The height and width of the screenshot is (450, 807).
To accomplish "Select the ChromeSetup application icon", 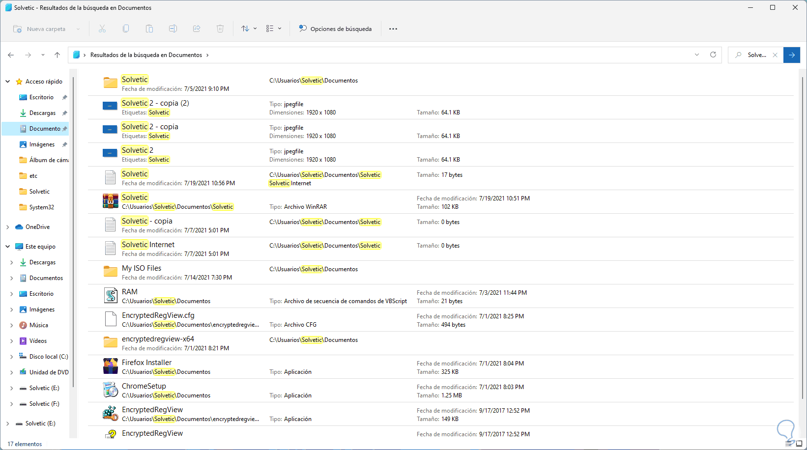I will click(110, 390).
